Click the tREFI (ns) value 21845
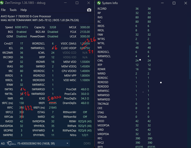The width and height of the screenshot is (191, 148). [x=53, y=108]
